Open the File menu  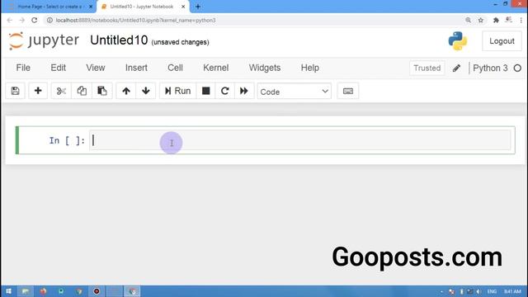coord(23,68)
